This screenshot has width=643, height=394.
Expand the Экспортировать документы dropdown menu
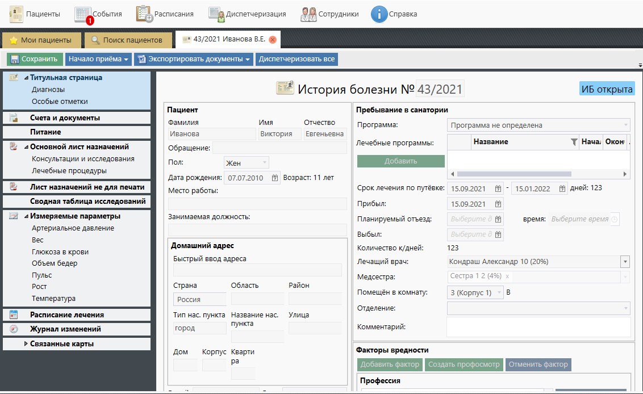point(248,59)
